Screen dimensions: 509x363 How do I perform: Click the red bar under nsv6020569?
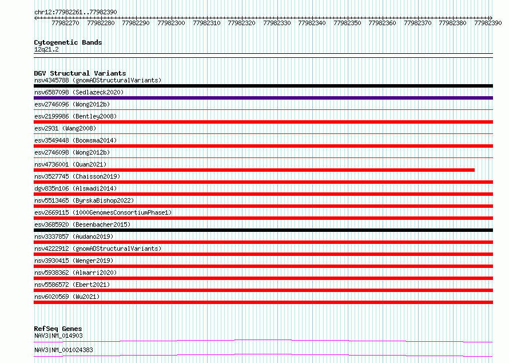click(x=263, y=302)
